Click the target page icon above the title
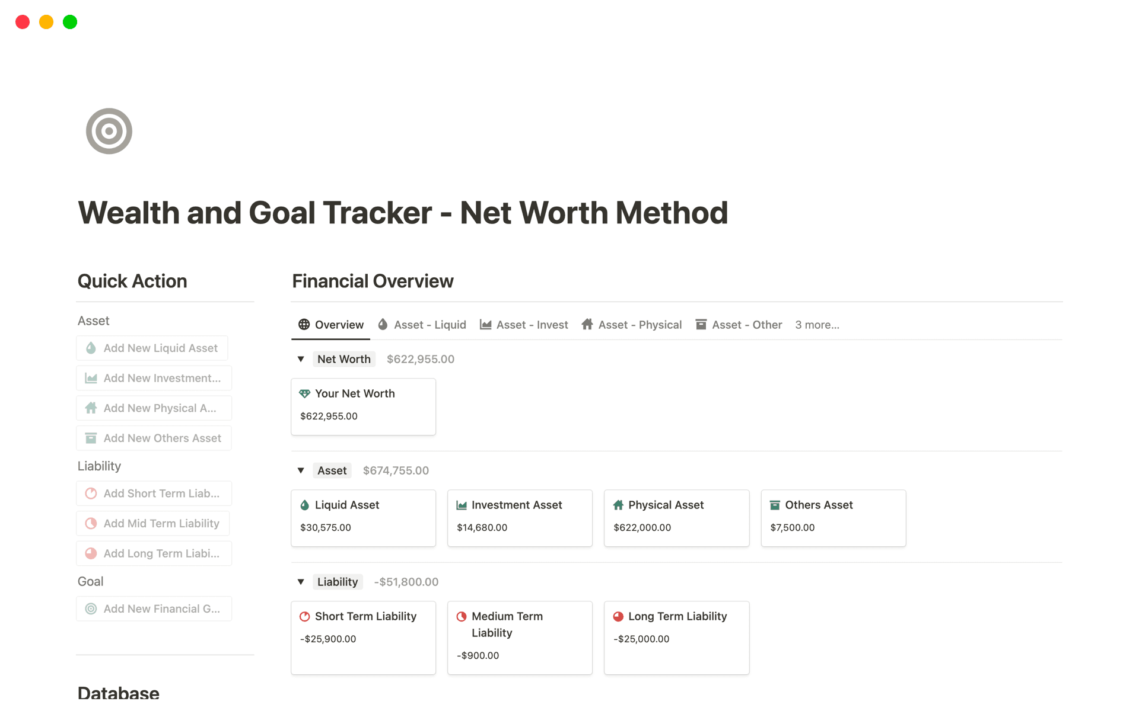 point(109,130)
